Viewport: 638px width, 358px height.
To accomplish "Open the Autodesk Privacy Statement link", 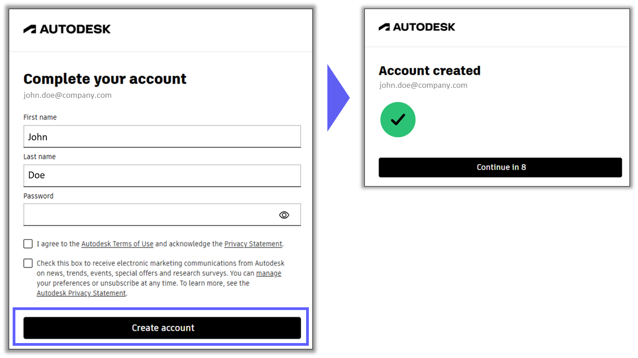I will 81,293.
